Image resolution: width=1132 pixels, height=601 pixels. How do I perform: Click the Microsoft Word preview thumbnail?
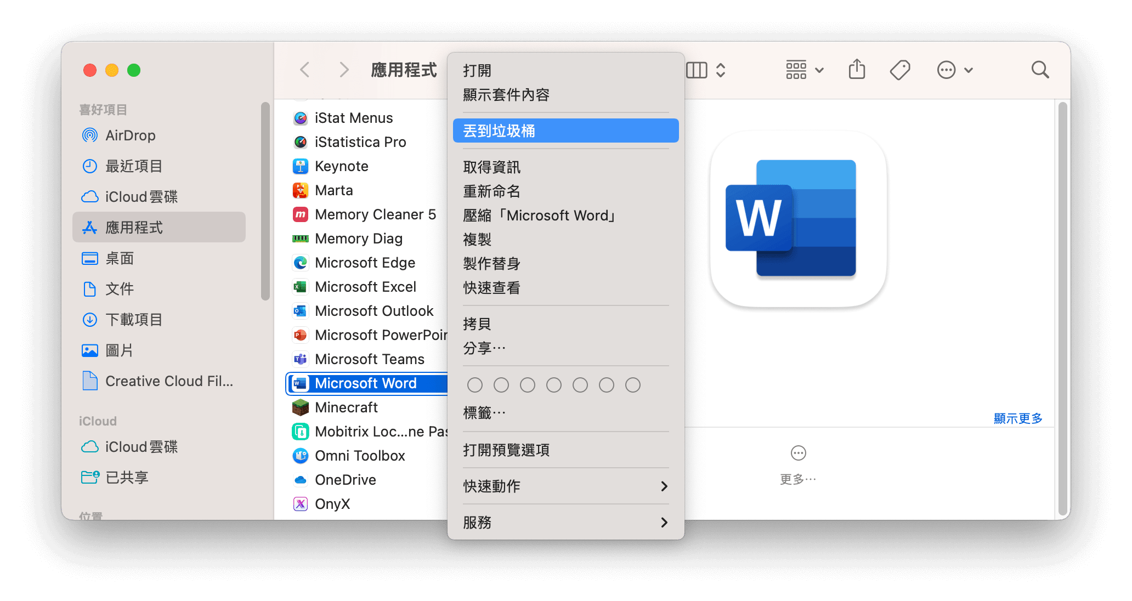(798, 219)
